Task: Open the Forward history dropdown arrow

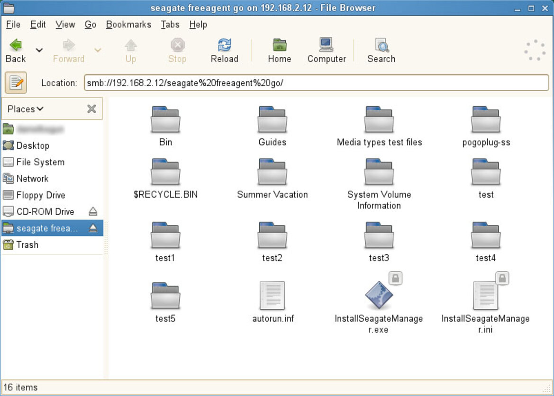Action: click(x=98, y=50)
